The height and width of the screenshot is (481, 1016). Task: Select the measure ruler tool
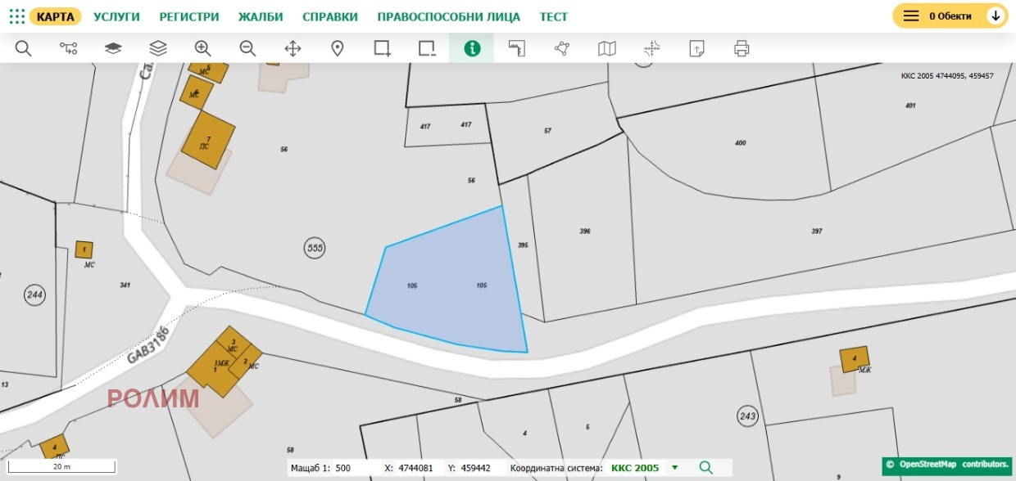(516, 48)
